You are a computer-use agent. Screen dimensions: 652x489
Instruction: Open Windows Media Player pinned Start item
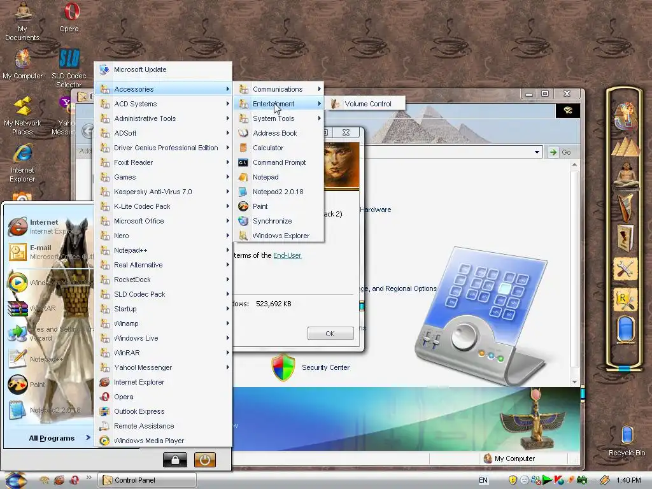49,283
